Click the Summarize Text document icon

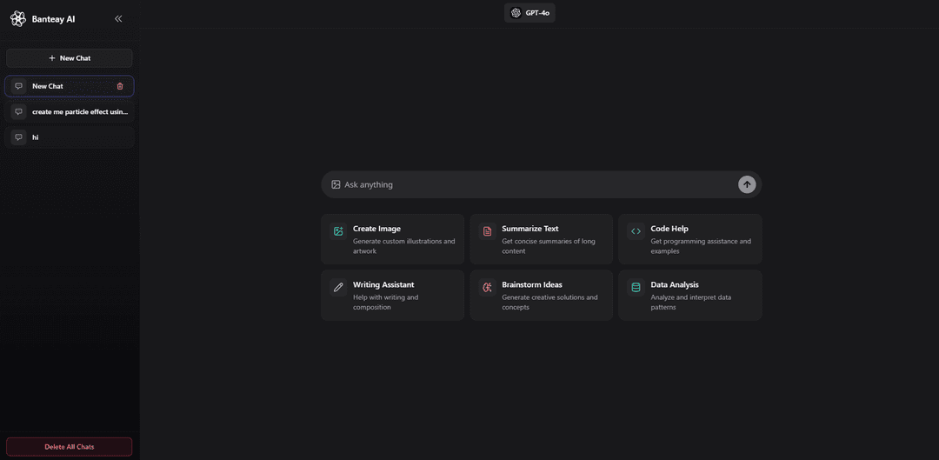[487, 231]
